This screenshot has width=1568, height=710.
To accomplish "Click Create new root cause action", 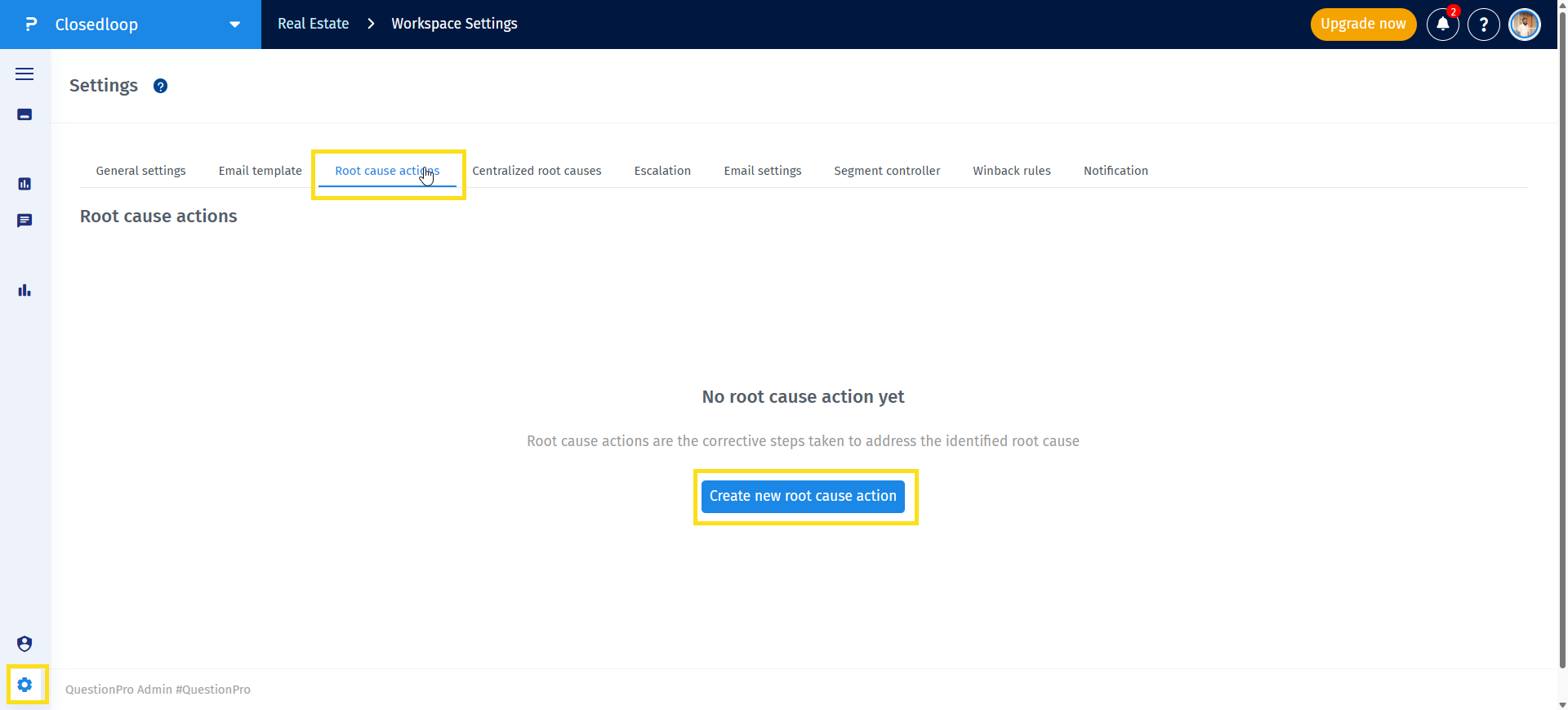I will point(803,496).
